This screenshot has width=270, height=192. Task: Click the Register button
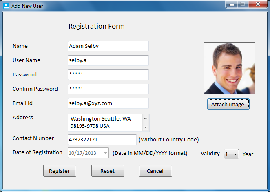pos(60,171)
